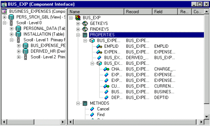Click the PROPERTIES book icon

pyautogui.click(x=85, y=35)
